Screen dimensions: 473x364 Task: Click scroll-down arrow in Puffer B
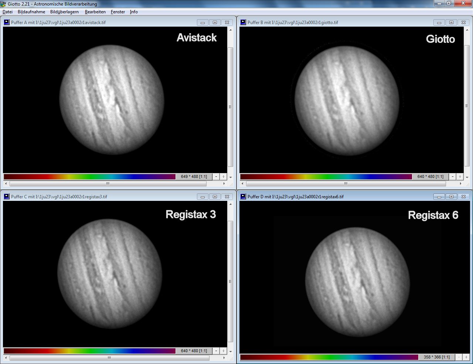pos(467,177)
